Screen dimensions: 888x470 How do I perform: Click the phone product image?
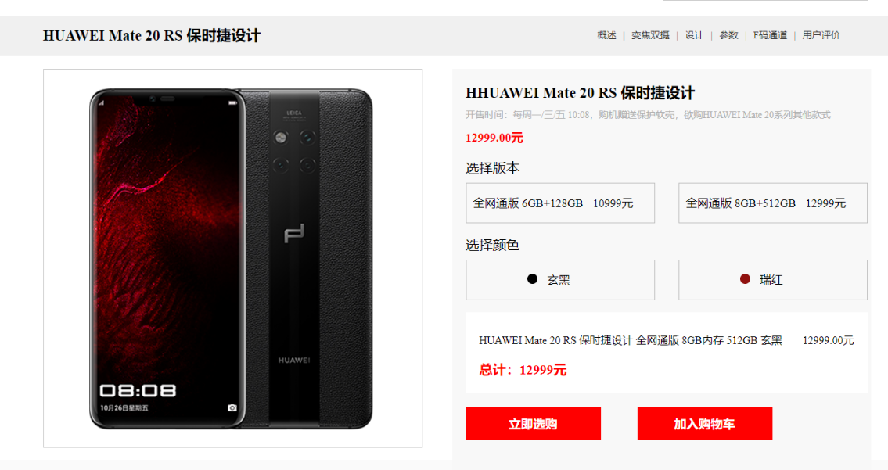pyautogui.click(x=232, y=258)
